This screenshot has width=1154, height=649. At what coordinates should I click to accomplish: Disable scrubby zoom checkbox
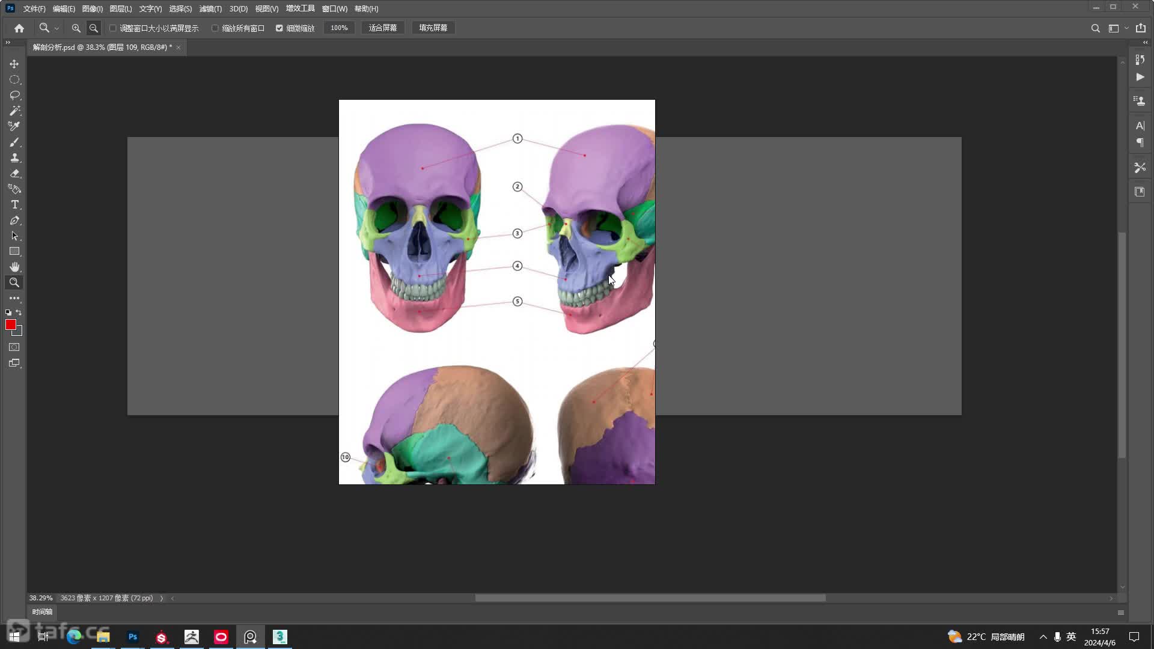[x=279, y=28]
